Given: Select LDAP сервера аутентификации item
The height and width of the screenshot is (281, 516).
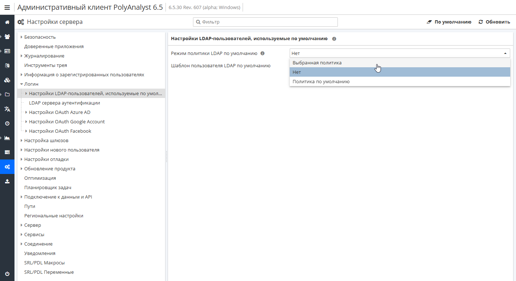Looking at the screenshot, I should (64, 103).
